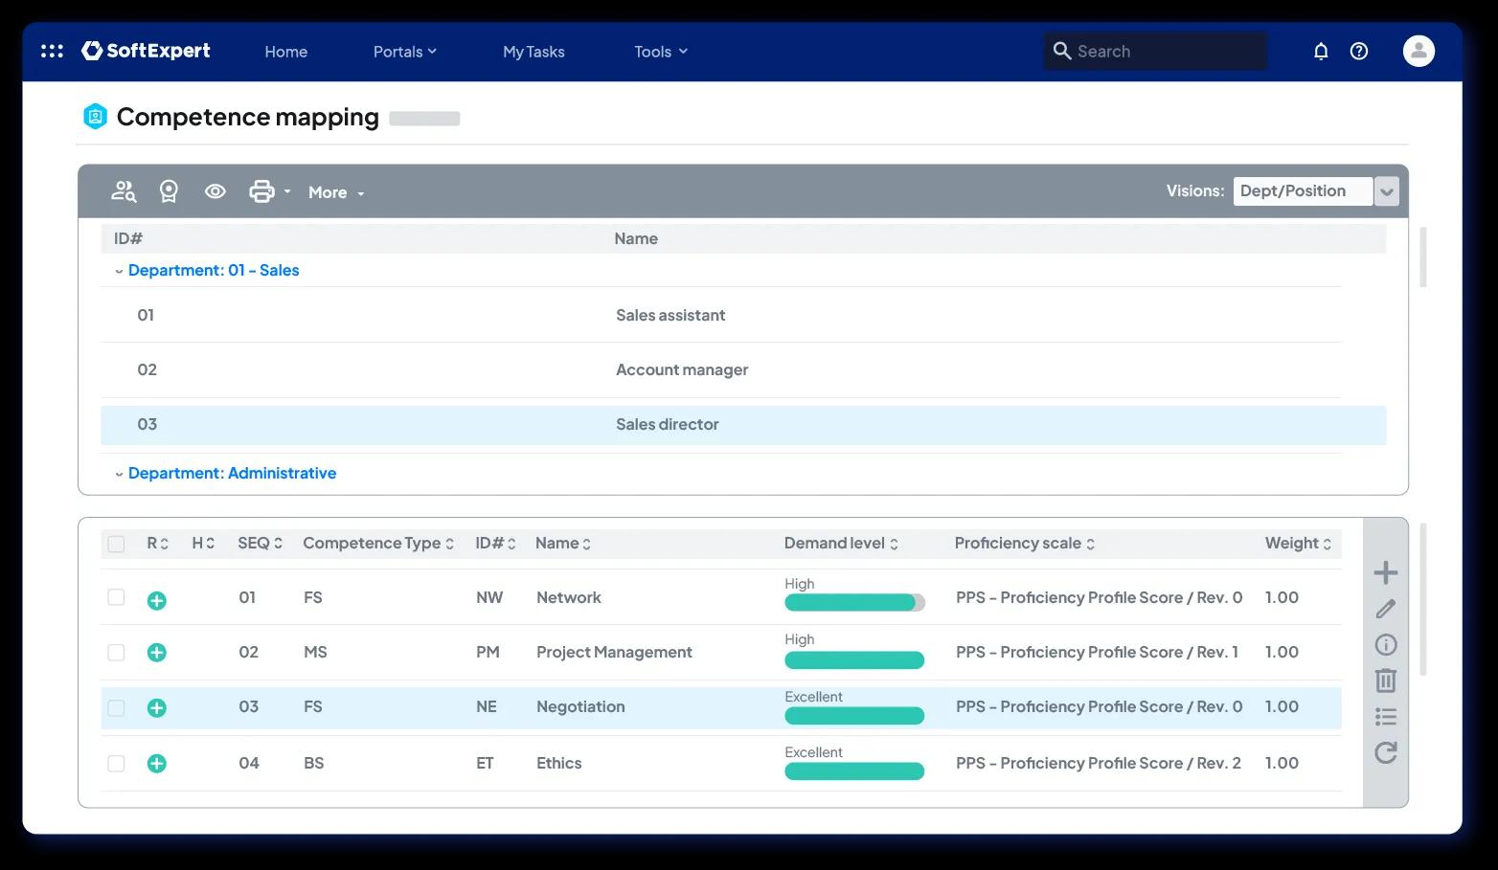
Task: Click the Search input field
Action: [x=1155, y=51]
